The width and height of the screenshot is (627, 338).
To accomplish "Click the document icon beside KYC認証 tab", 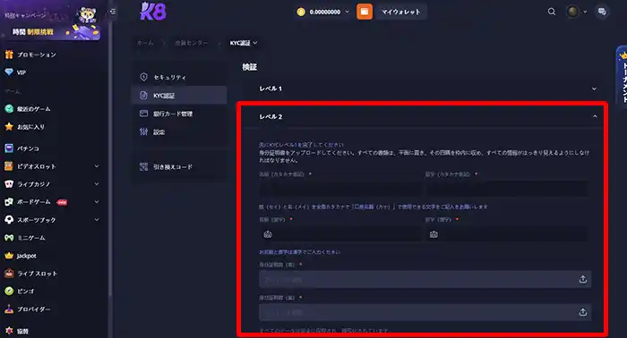I will coord(143,95).
